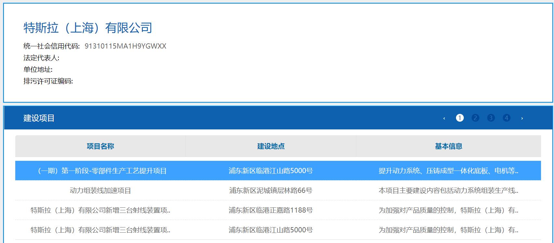Screen dimensions: 554x243
Task: Go to the previous page of projects
Action: point(444,118)
